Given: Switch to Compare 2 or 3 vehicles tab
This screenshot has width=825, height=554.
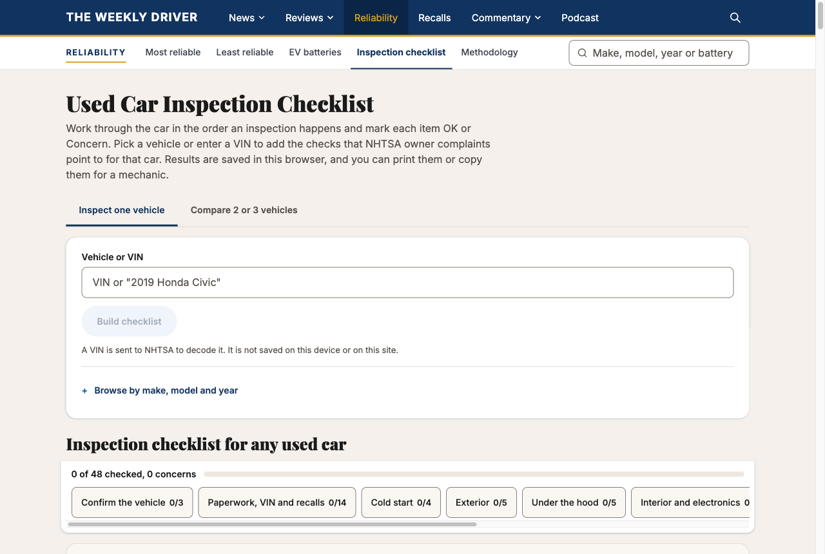Looking at the screenshot, I should coord(244,210).
